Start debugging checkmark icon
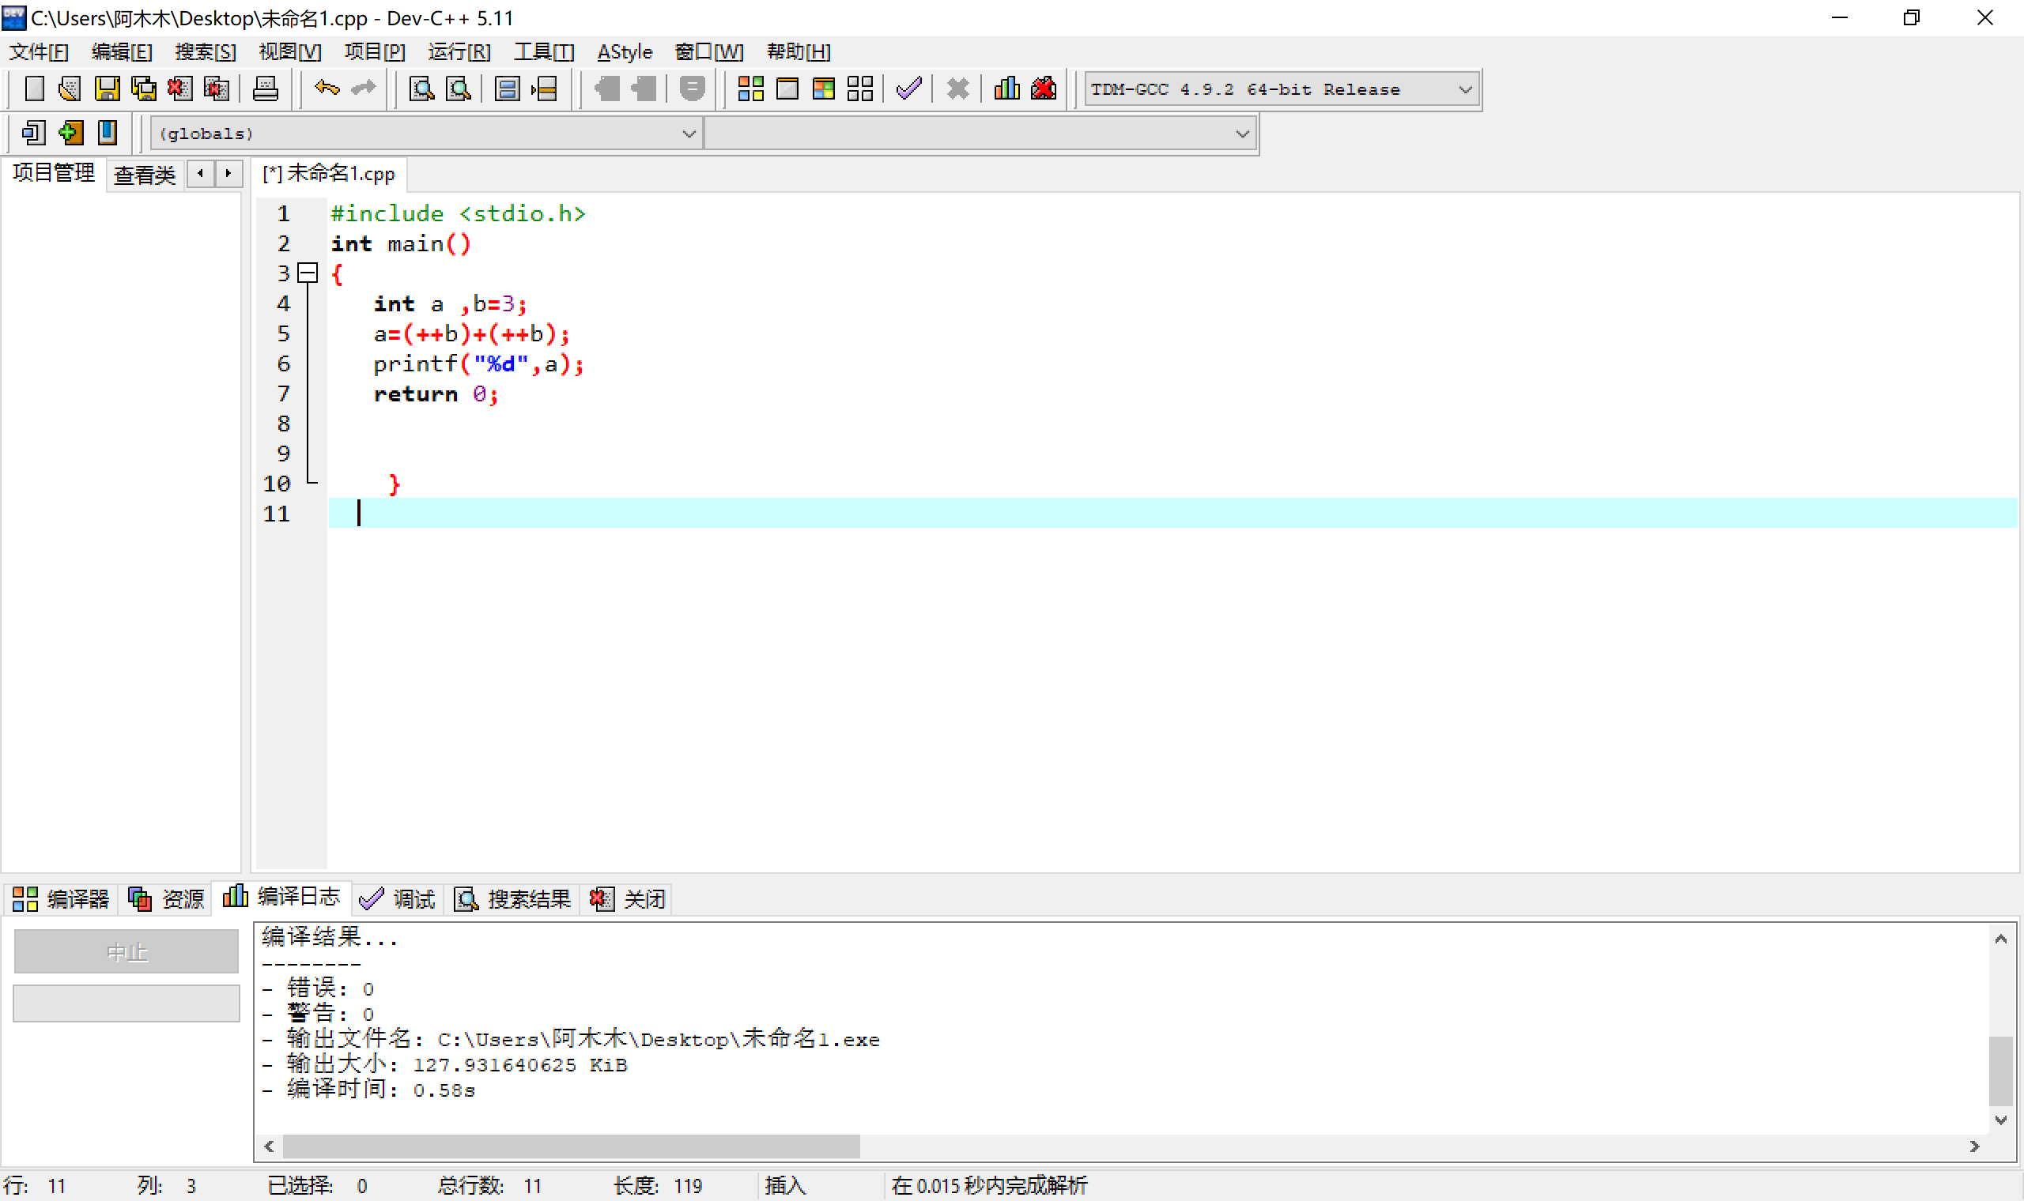This screenshot has width=2024, height=1201. point(909,88)
